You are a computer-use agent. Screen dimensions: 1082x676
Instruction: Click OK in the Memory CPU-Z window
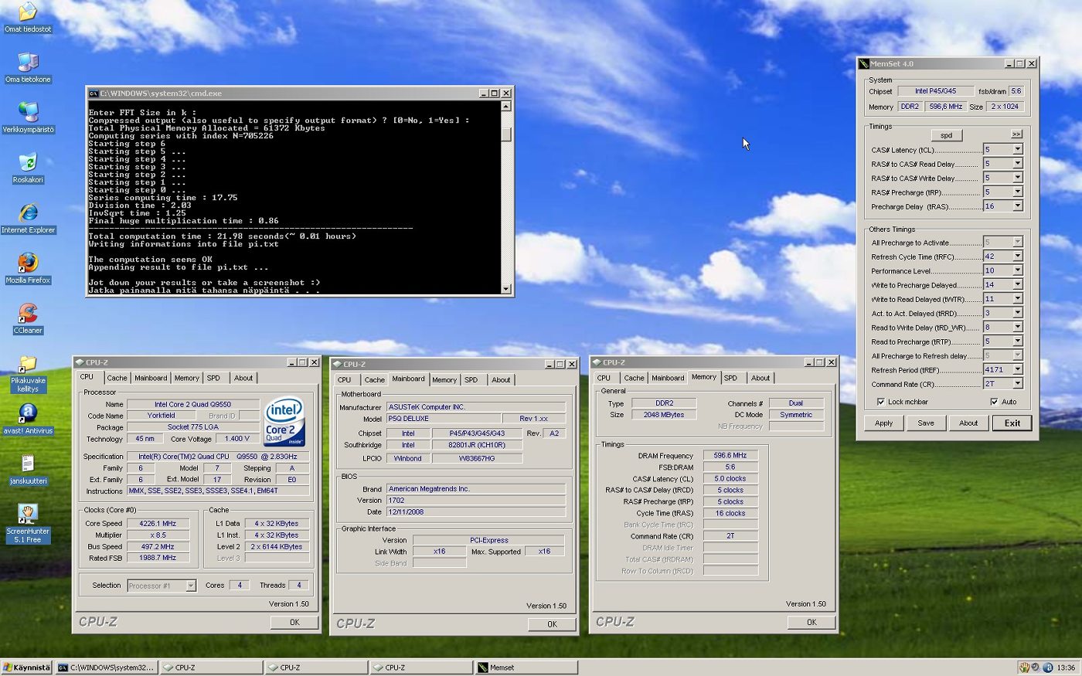click(x=811, y=622)
